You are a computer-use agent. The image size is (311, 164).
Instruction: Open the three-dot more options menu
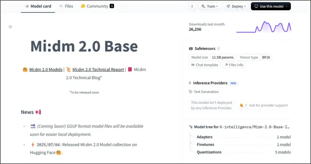[x=192, y=6]
